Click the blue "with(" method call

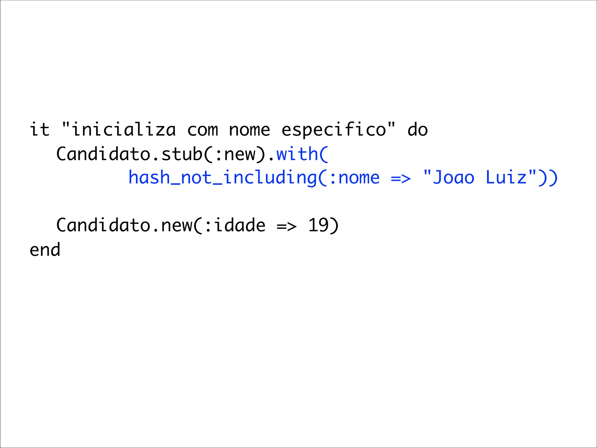(302, 154)
